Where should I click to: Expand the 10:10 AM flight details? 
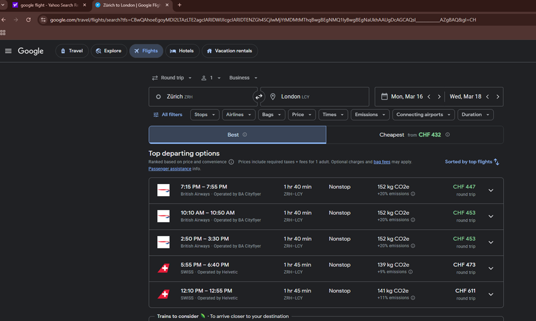[x=491, y=217]
